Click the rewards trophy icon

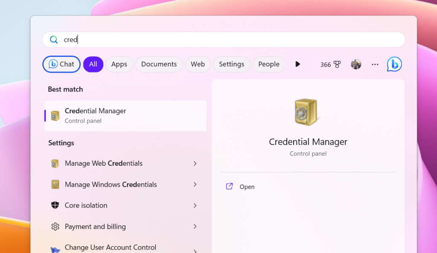[x=337, y=65]
